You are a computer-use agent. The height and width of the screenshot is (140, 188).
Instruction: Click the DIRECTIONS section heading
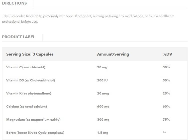click(14, 3)
